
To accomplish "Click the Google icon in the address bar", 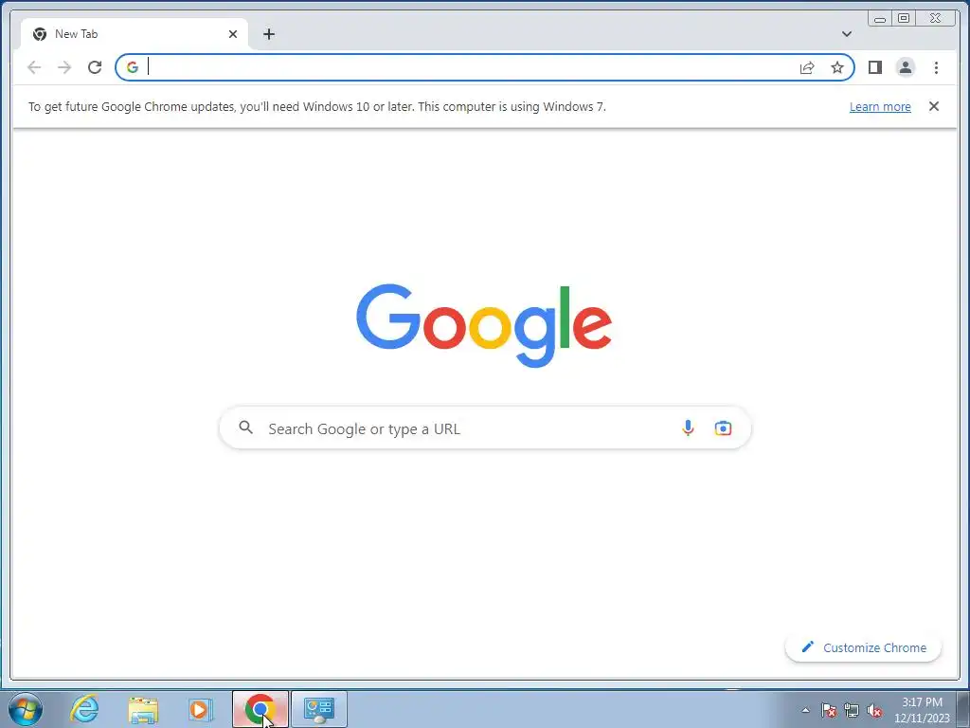I will [x=133, y=67].
